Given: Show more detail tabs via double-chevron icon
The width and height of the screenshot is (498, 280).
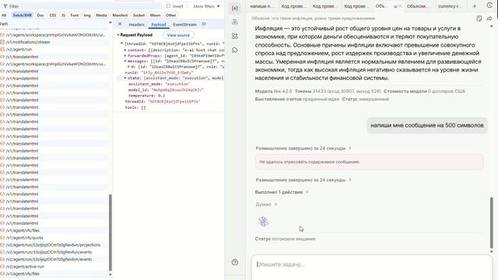Looking at the screenshot, I should [x=204, y=24].
